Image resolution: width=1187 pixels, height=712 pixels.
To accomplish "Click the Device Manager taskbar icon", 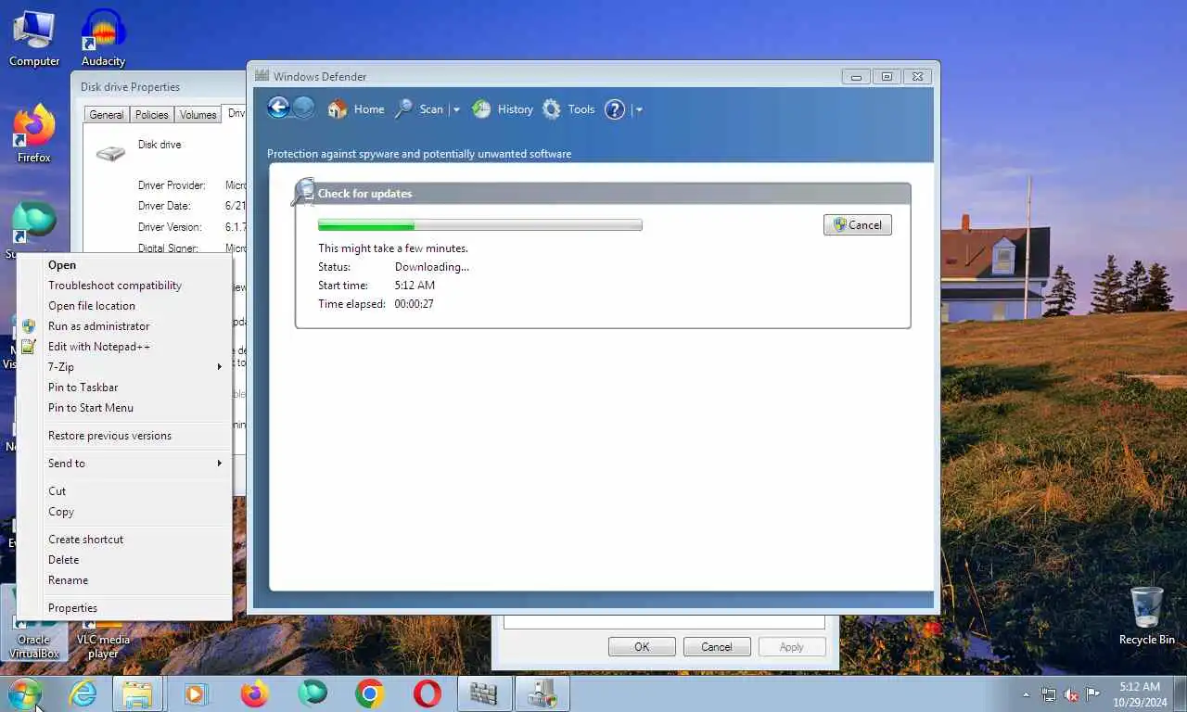I will (542, 693).
